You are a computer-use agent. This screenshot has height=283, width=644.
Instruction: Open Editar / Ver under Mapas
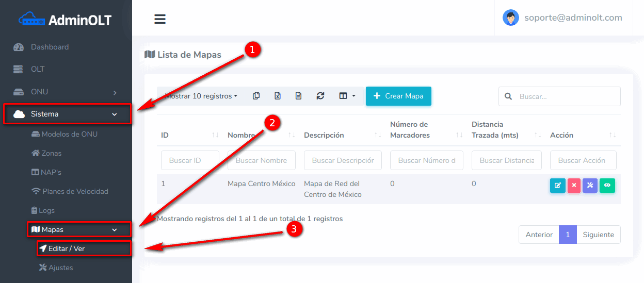click(x=66, y=248)
